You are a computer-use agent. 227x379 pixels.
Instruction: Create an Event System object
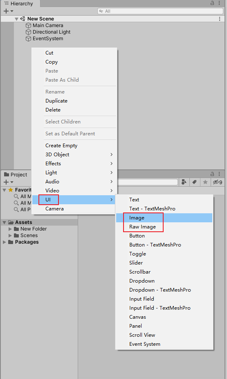pos(164,344)
